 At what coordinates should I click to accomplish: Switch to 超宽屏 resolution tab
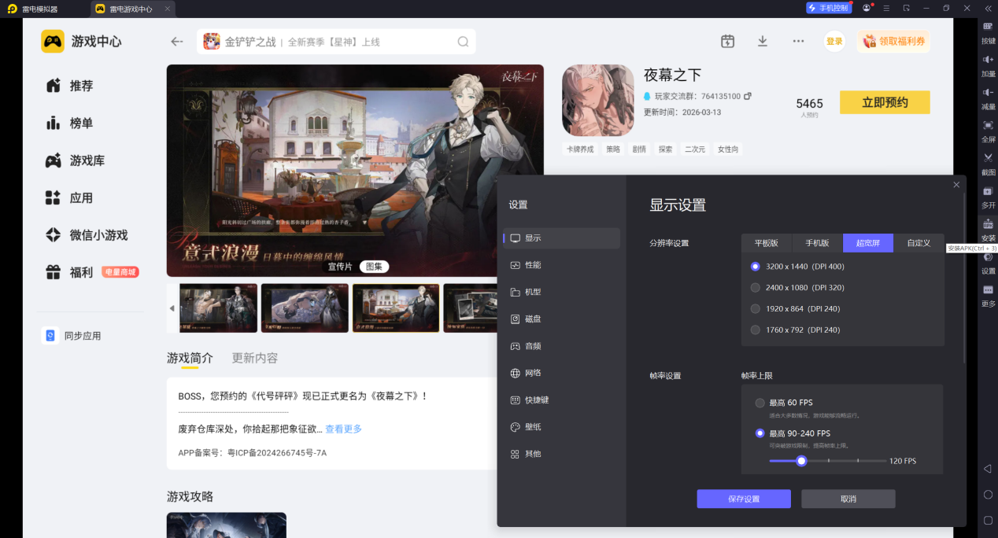point(867,243)
